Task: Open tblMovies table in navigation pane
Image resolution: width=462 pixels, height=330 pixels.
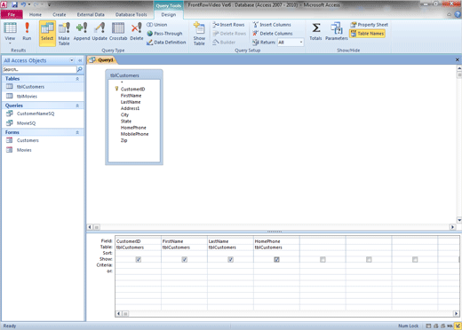Action: pyautogui.click(x=43, y=96)
